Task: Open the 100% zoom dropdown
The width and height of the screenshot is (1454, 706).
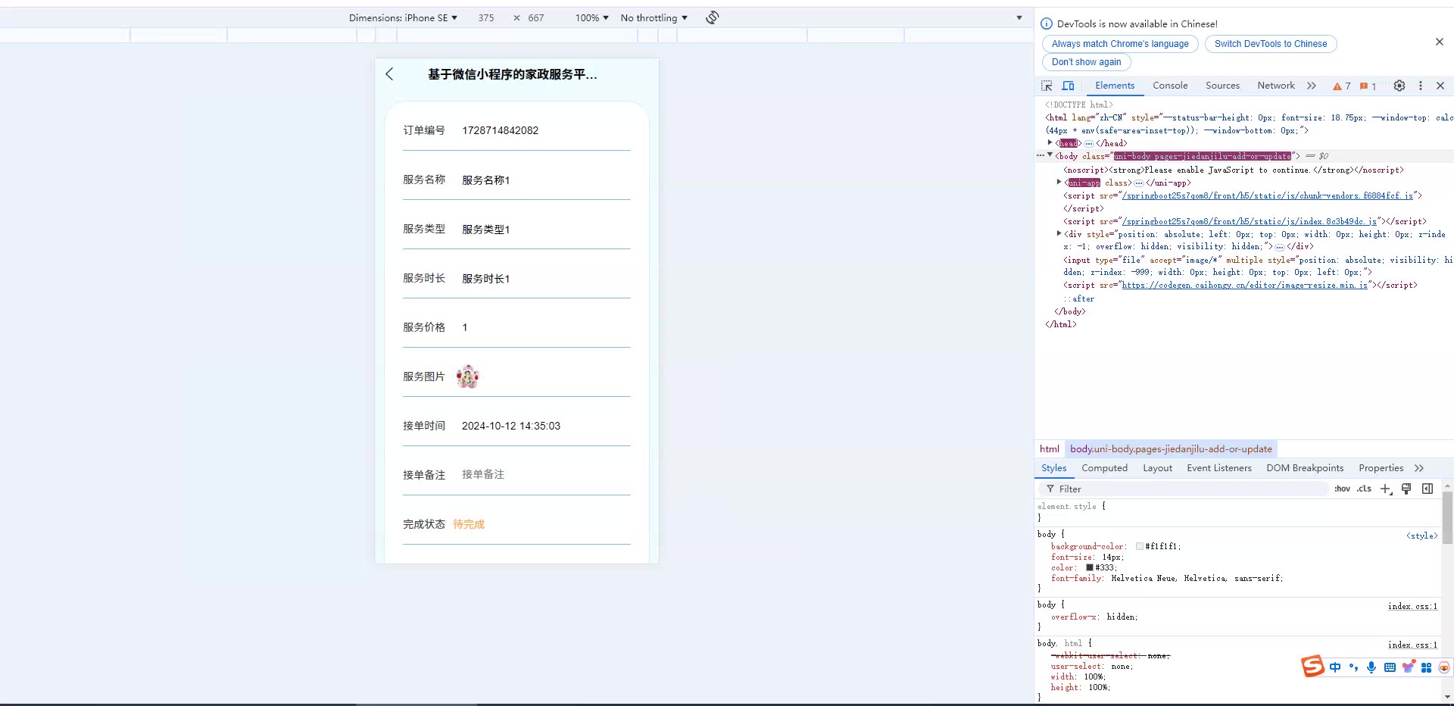Action: tap(591, 17)
